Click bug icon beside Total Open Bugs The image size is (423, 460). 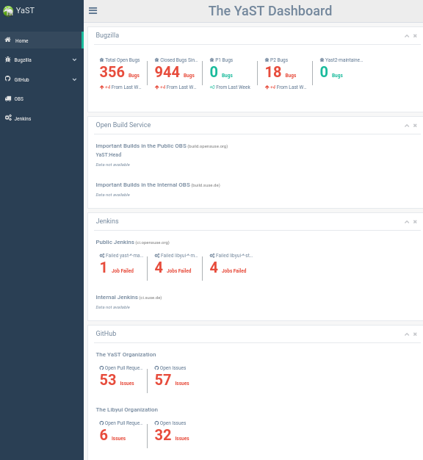[102, 60]
